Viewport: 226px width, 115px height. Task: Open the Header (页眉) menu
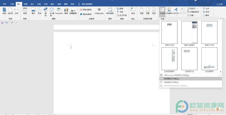click(x=142, y=12)
